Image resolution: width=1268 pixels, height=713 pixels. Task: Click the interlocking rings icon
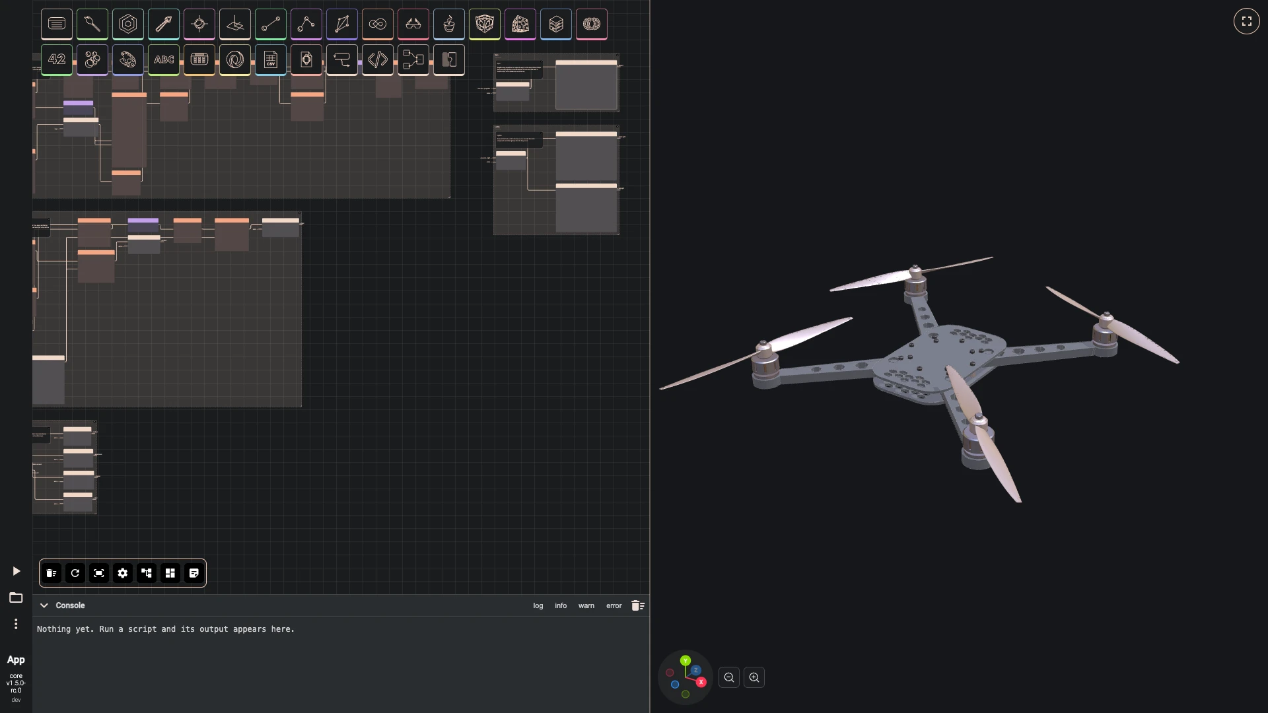(x=592, y=24)
